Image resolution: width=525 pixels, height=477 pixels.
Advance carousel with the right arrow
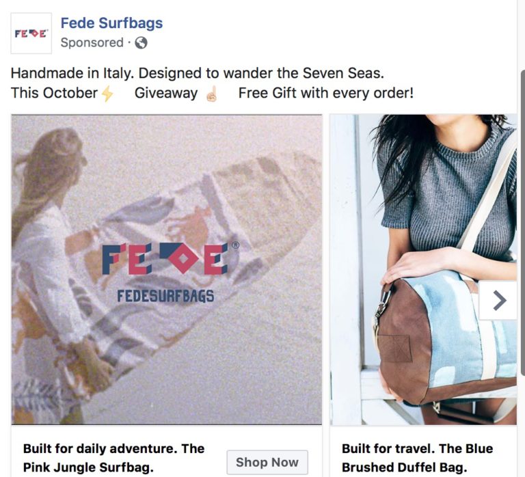(499, 300)
